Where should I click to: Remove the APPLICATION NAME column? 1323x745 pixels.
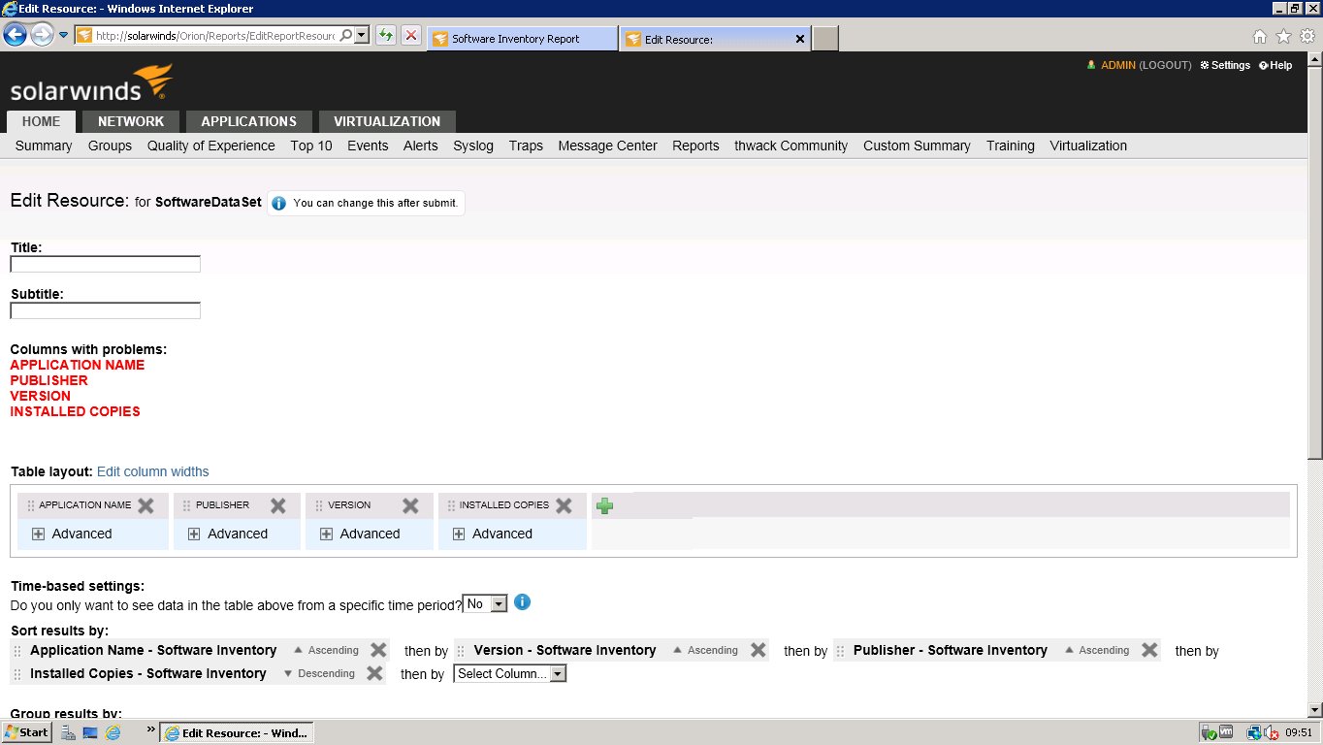[x=145, y=505]
